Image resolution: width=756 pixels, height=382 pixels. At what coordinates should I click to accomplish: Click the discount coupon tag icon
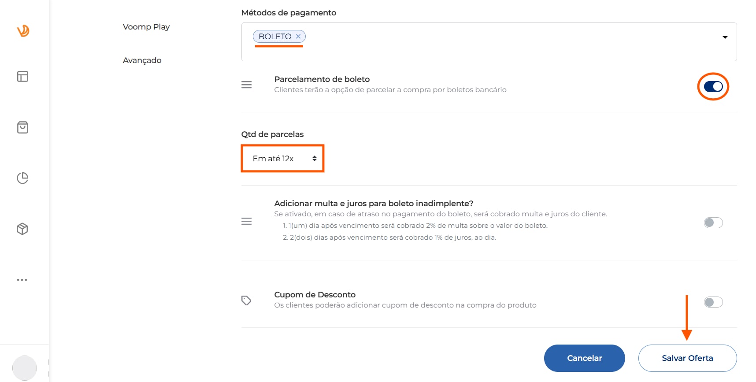246,300
